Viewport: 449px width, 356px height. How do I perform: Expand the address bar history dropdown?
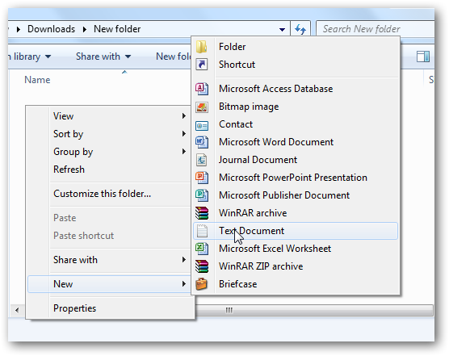pos(282,29)
